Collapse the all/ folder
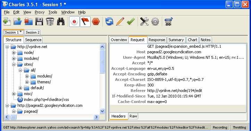The image size is (251, 131). point(20,70)
